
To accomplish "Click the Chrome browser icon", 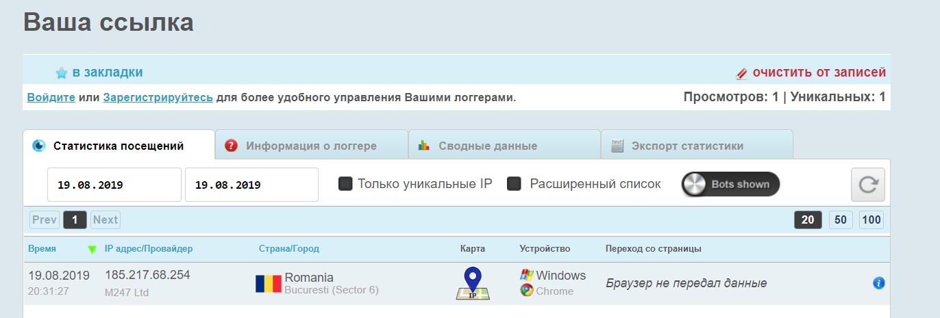I will point(526,290).
